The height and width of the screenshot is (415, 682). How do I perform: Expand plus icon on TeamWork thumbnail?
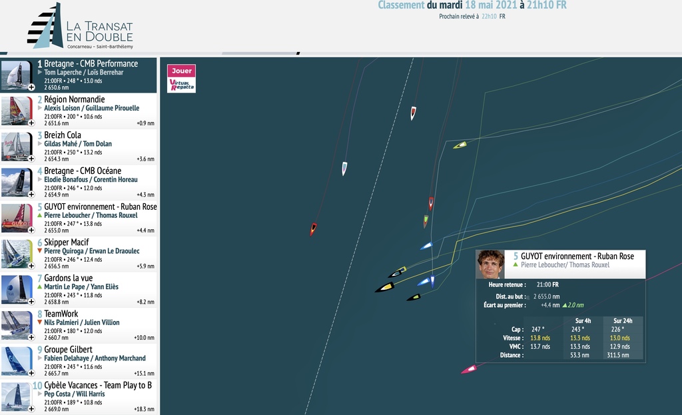point(31,337)
